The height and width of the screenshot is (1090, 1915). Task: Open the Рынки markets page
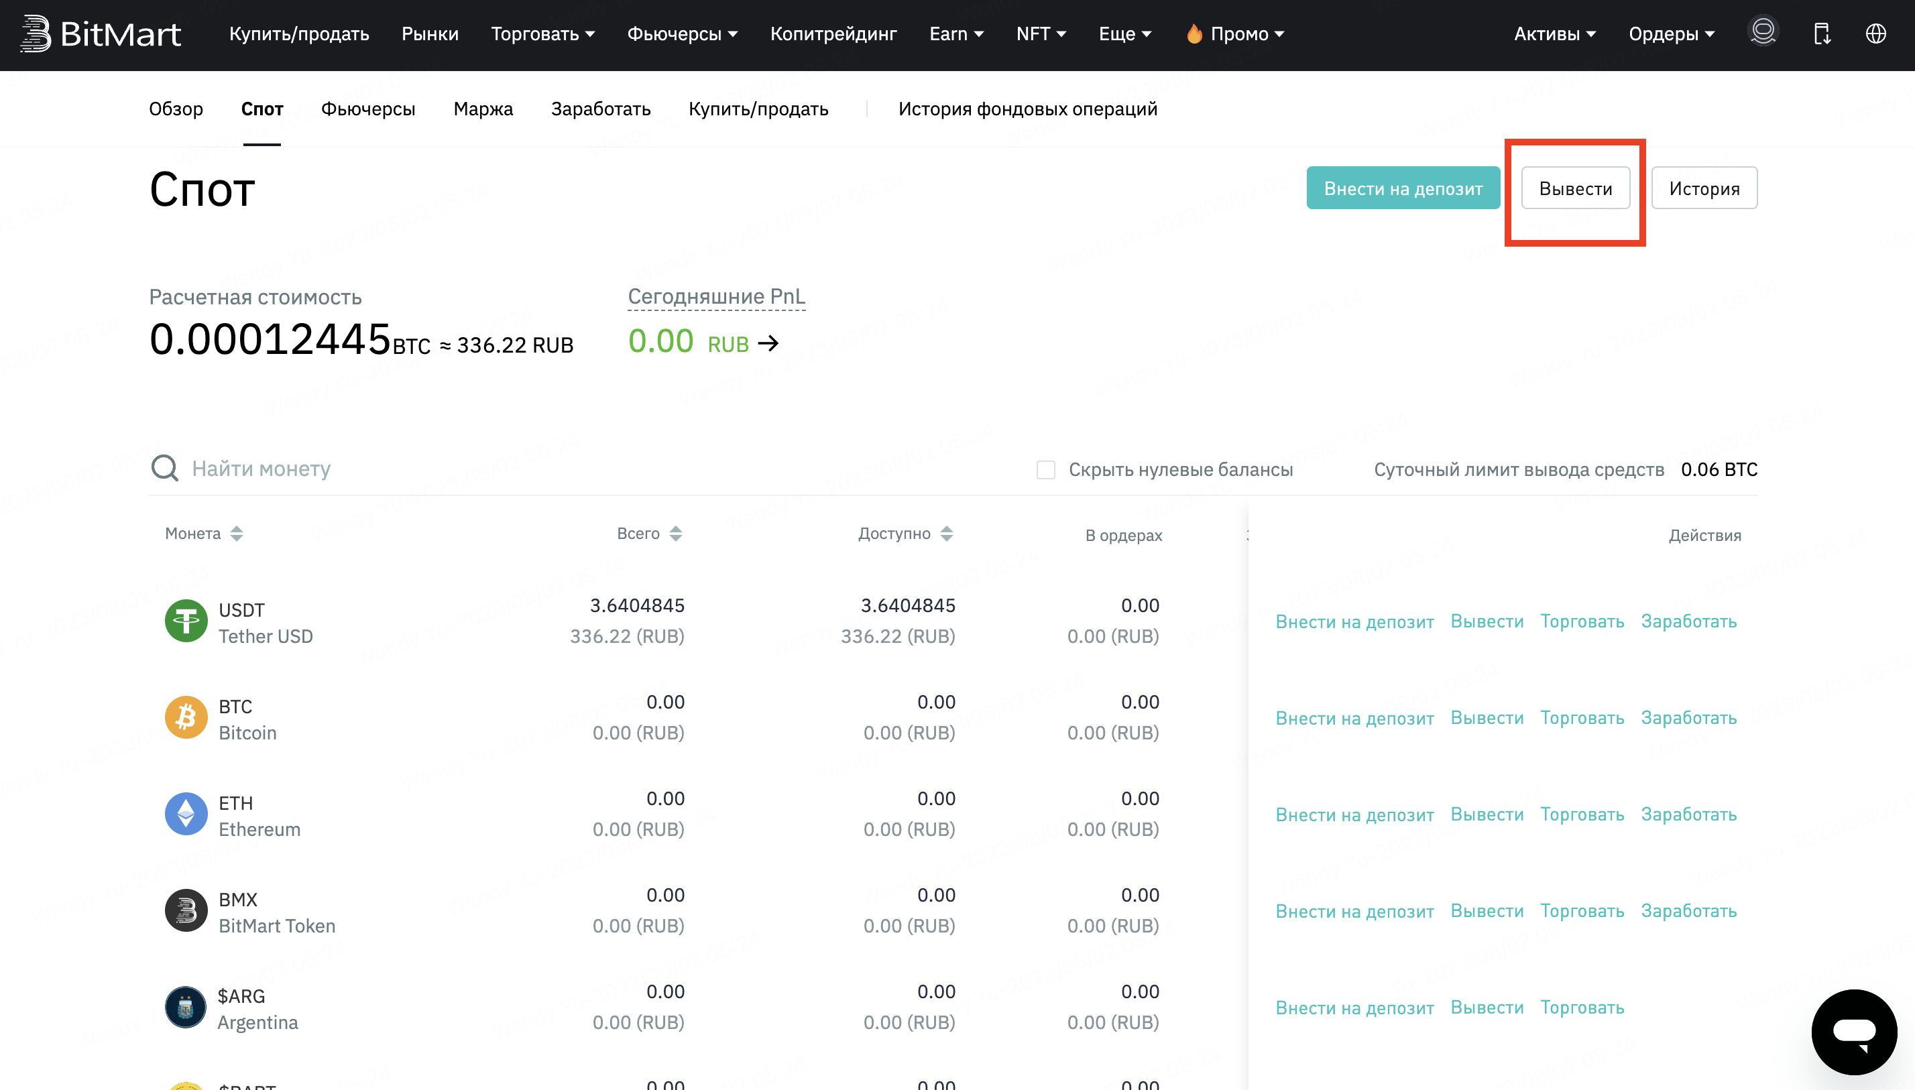pyautogui.click(x=430, y=34)
